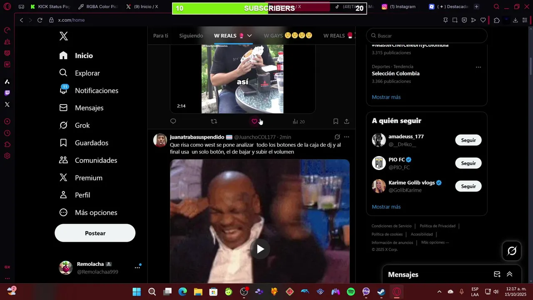Click the x.com/home address bar
Viewport: 533px width, 300px height.
71,20
